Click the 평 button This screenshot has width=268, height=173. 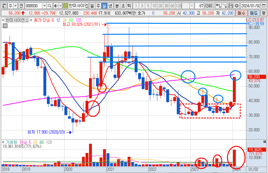pos(264,13)
